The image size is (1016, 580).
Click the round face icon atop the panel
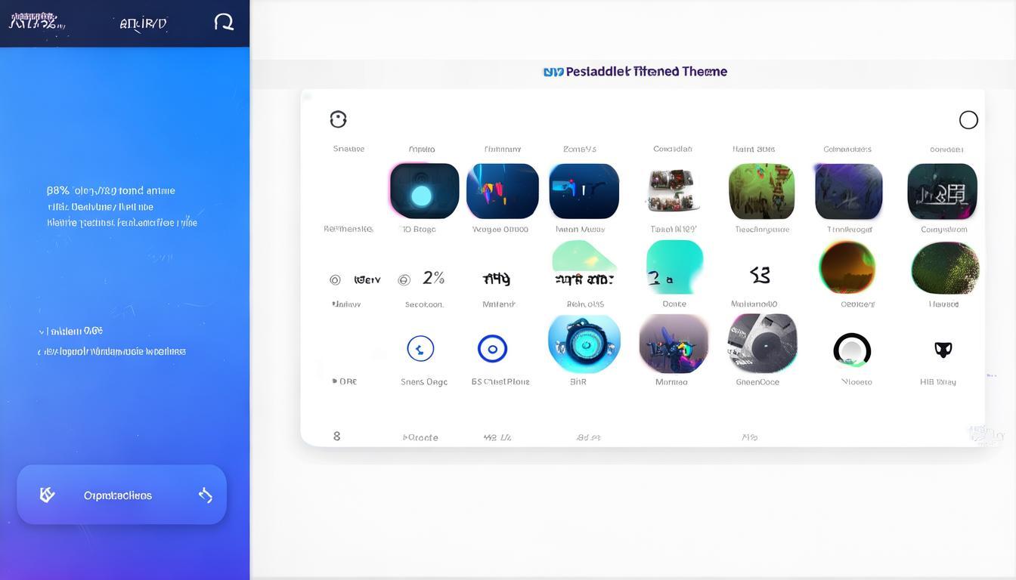(338, 119)
